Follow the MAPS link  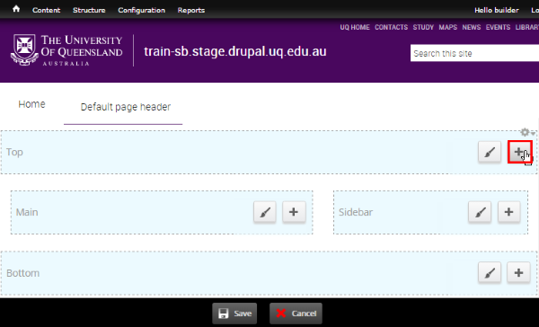(x=448, y=27)
